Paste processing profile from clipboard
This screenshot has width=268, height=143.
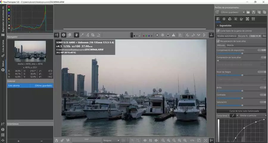pyautogui.click(x=264, y=12)
